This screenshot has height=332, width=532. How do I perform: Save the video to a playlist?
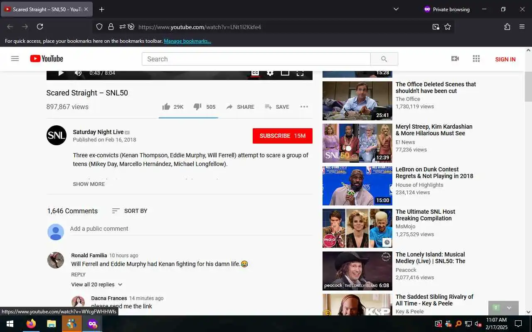pyautogui.click(x=277, y=107)
